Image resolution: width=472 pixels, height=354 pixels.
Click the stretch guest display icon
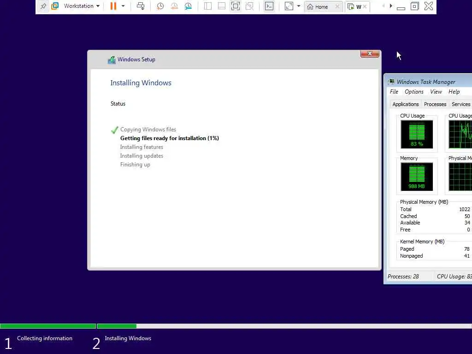[289, 6]
